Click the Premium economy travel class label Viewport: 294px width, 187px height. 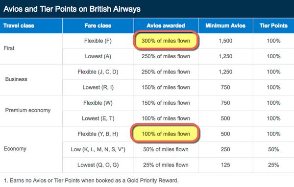(28, 110)
